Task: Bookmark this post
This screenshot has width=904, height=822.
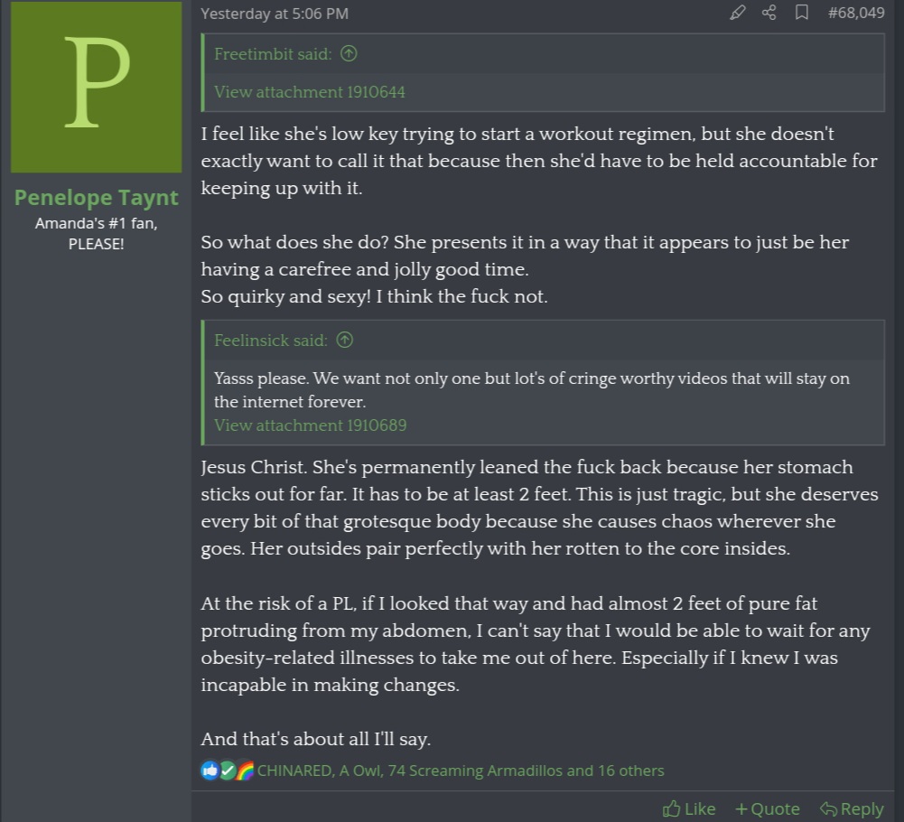Action: [801, 13]
